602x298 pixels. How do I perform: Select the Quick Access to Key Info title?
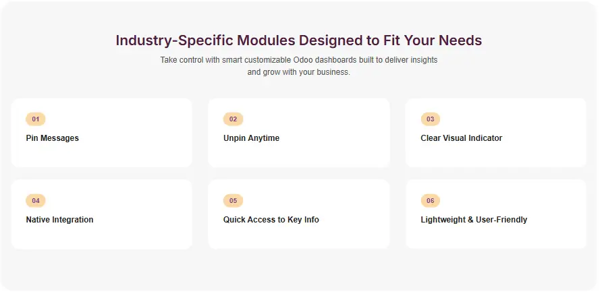tap(271, 220)
